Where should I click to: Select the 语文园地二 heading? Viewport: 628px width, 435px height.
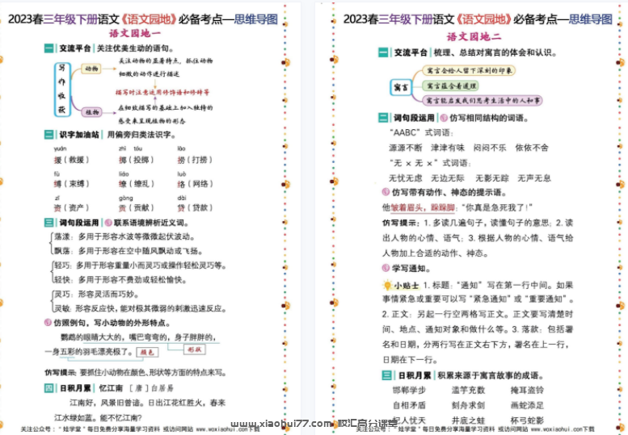tap(474, 37)
